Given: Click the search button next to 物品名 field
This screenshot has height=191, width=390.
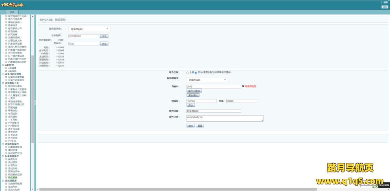Looking at the screenshot, I should pyautogui.click(x=104, y=43).
